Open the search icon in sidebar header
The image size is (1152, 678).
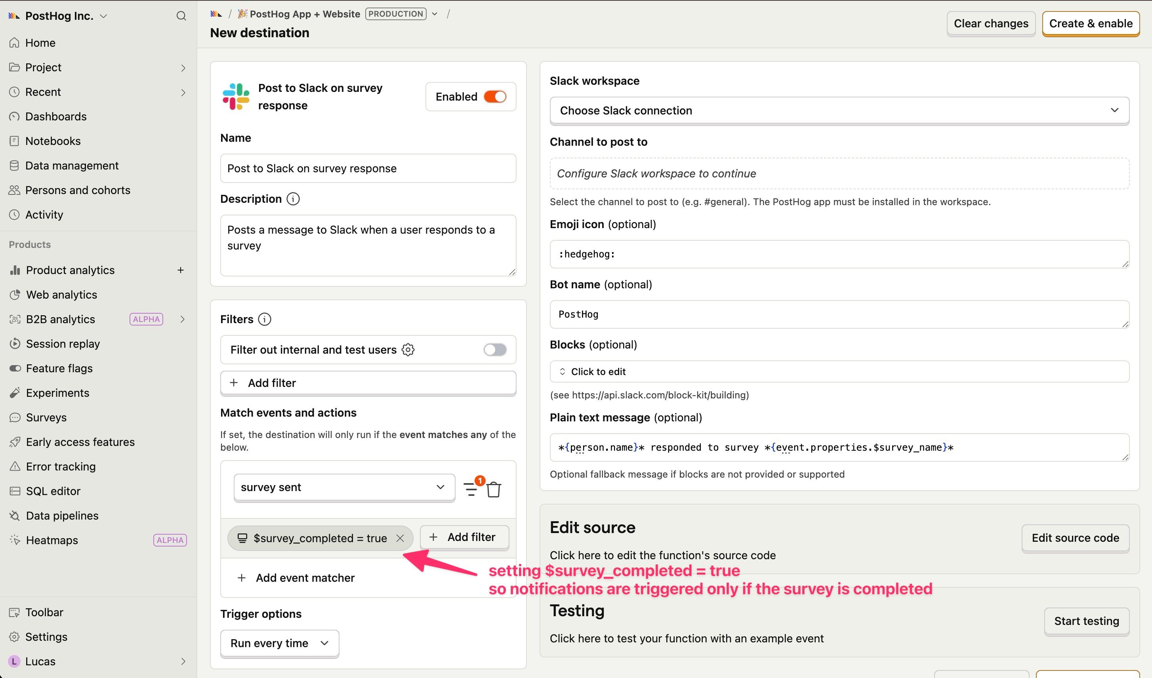181,16
